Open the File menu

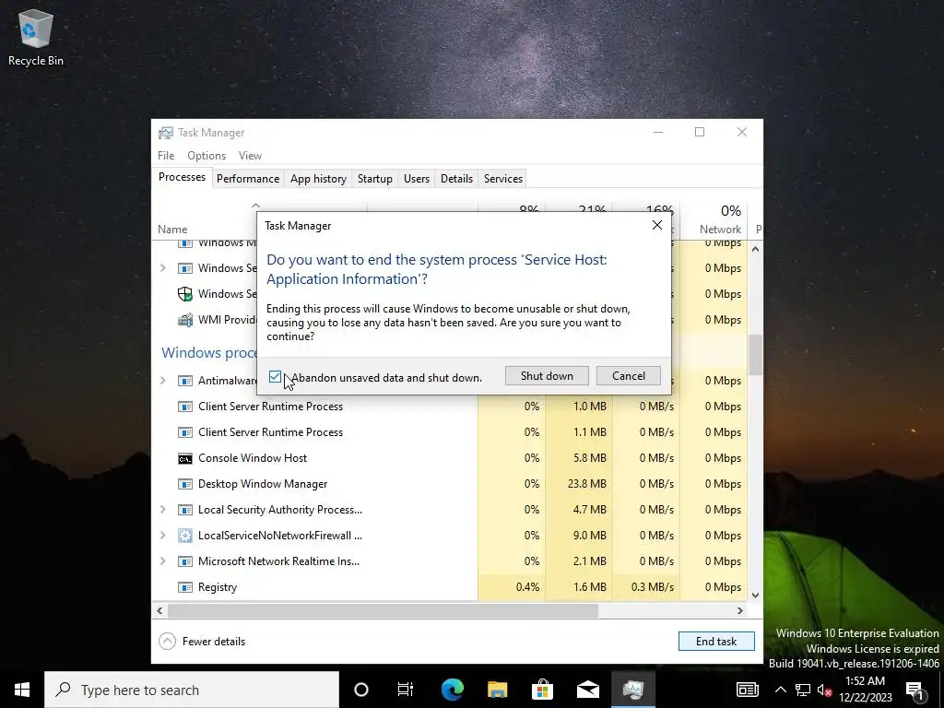click(166, 155)
